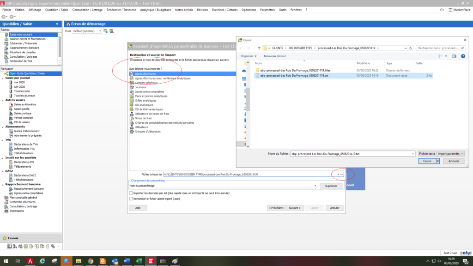The image size is (473, 266).
Task: Click '< Précédent' in the import wizard
Action: [276, 208]
